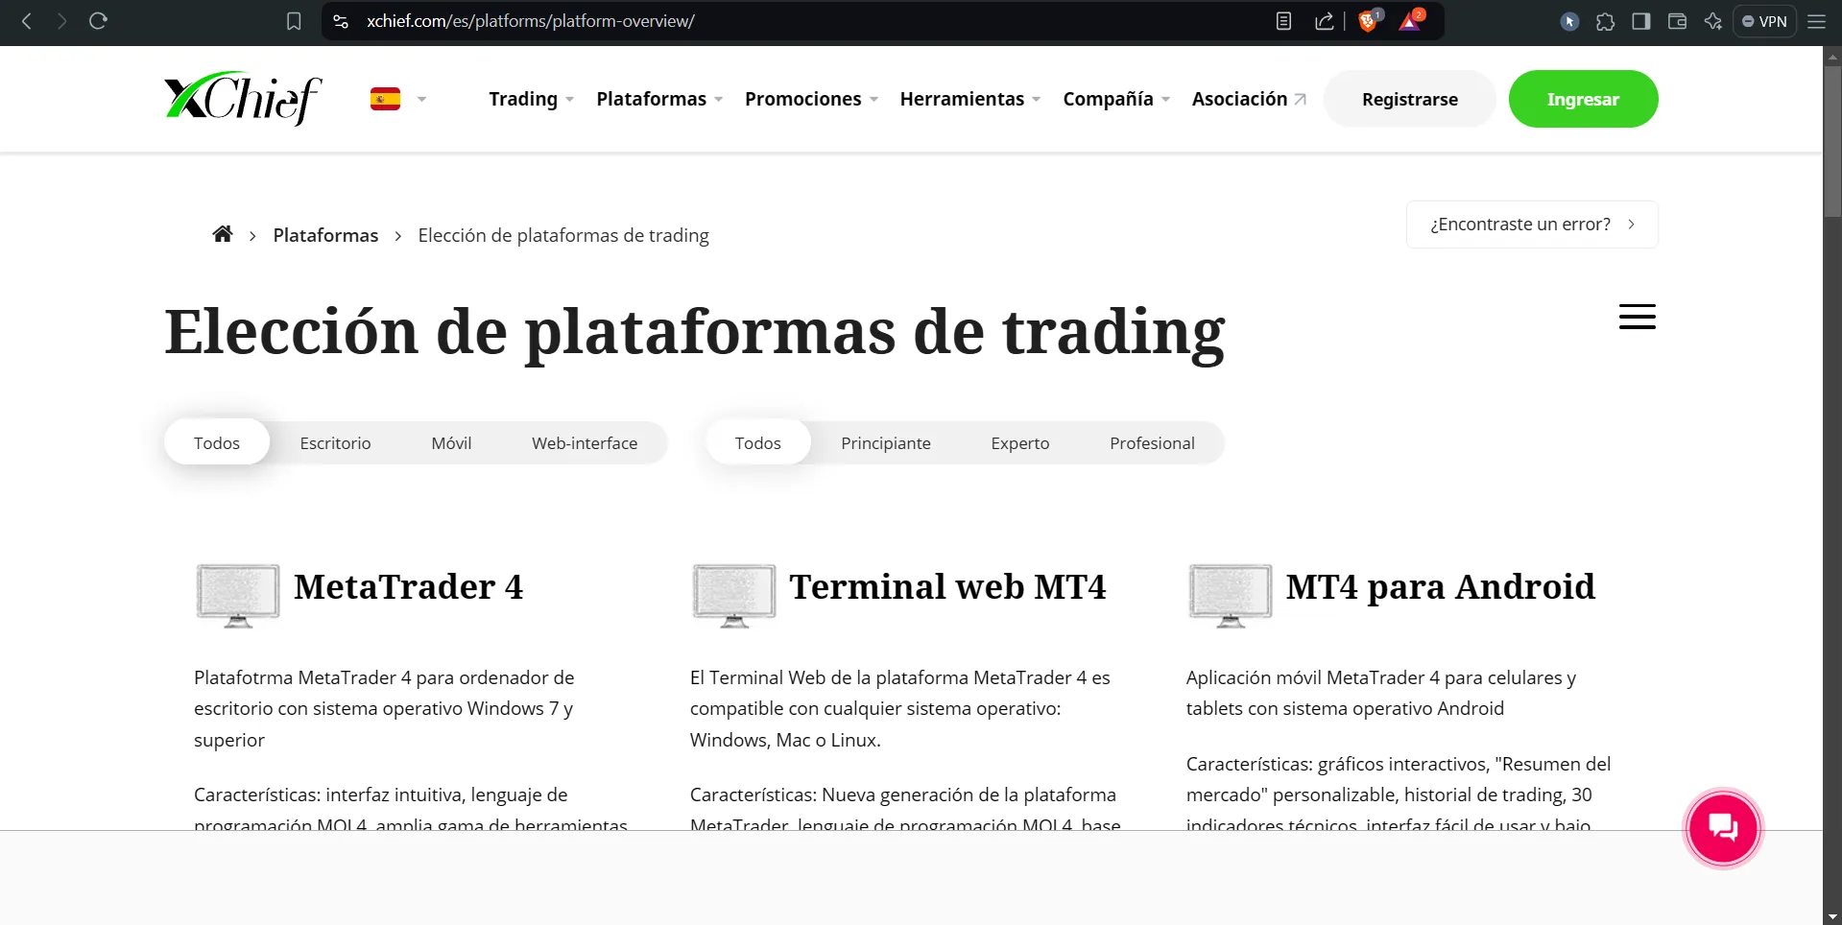Click ¿Encontraste un error? button
The height and width of the screenshot is (925, 1842).
(1532, 225)
